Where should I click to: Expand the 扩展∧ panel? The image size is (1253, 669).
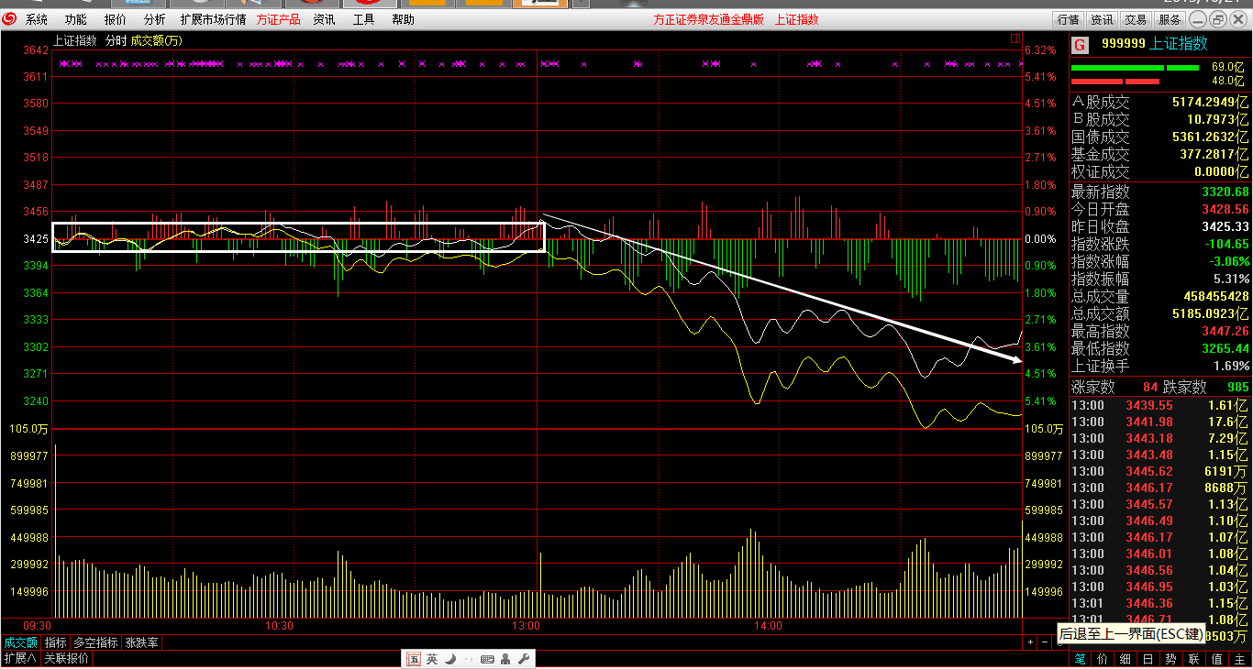(19, 659)
